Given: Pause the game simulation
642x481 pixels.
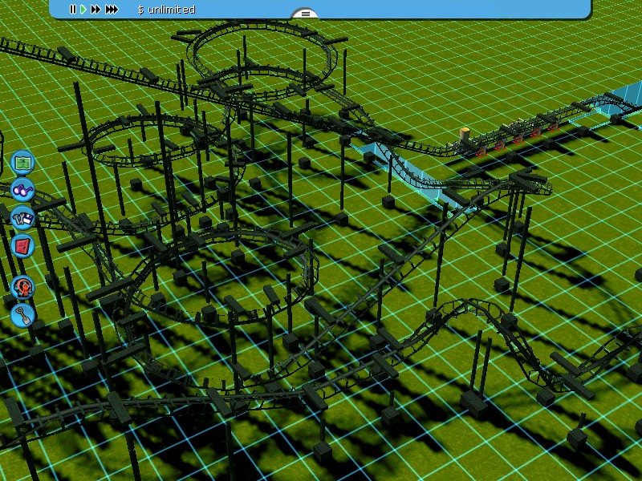Looking at the screenshot, I should click(x=72, y=10).
